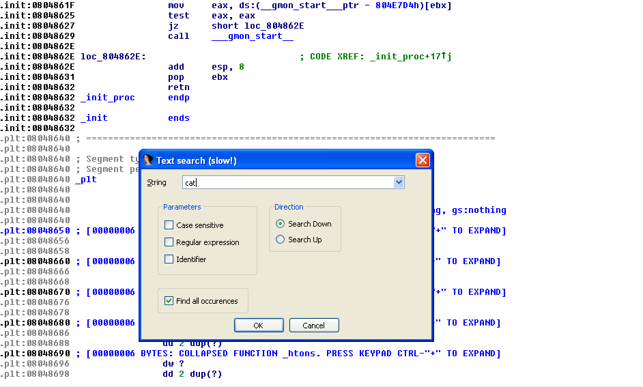Click the _init_proc+17 code xref
The height and width of the screenshot is (387, 643).
point(408,57)
